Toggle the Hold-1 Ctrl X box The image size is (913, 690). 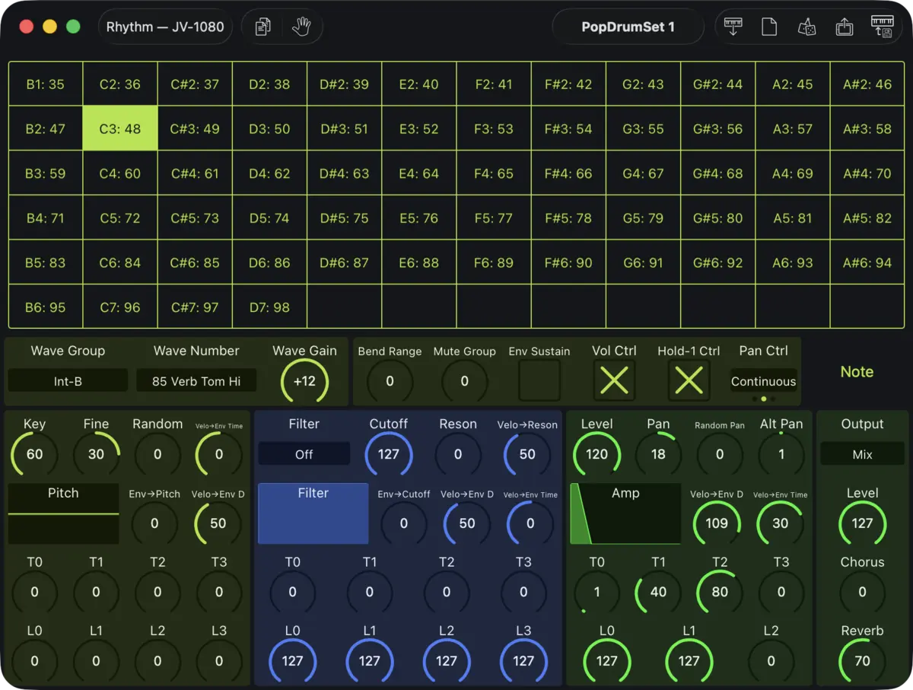(x=689, y=380)
